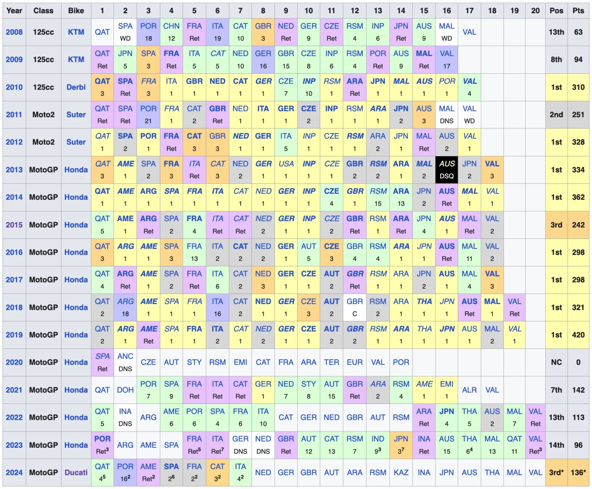
Task: Open the 2024 season year link
Action: [14, 472]
